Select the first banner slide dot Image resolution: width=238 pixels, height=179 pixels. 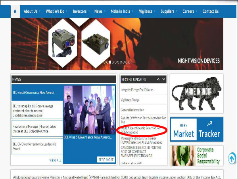tap(104, 62)
